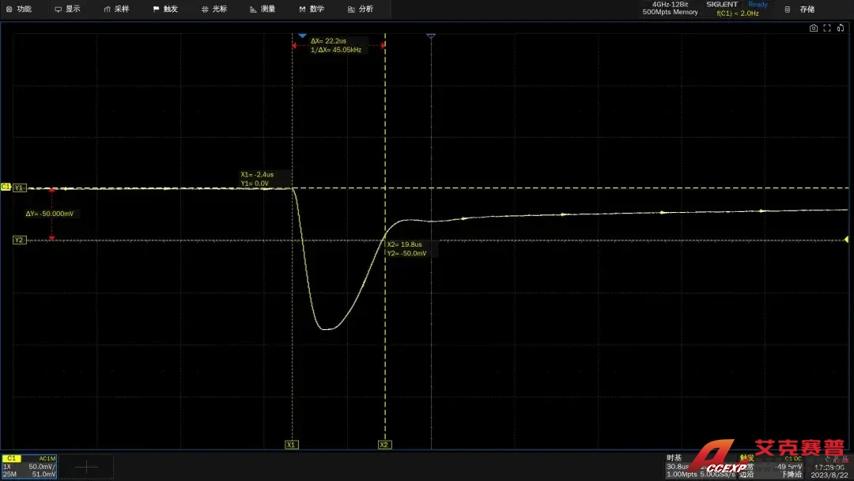Click the fullscreen frame icon

(x=827, y=28)
